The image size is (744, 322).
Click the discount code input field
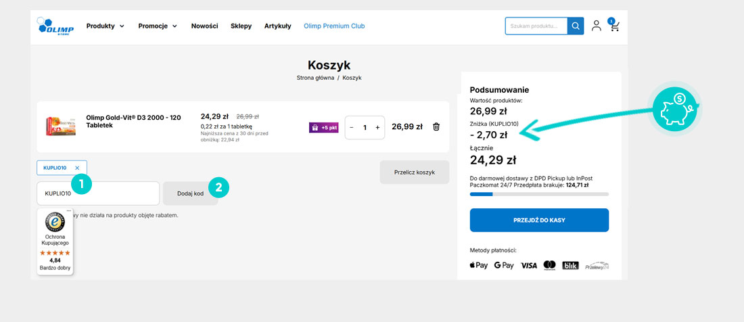coord(98,193)
